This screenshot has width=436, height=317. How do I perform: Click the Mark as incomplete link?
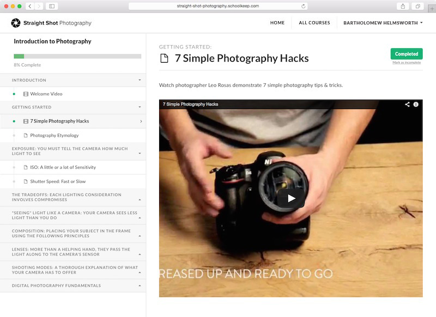click(407, 63)
